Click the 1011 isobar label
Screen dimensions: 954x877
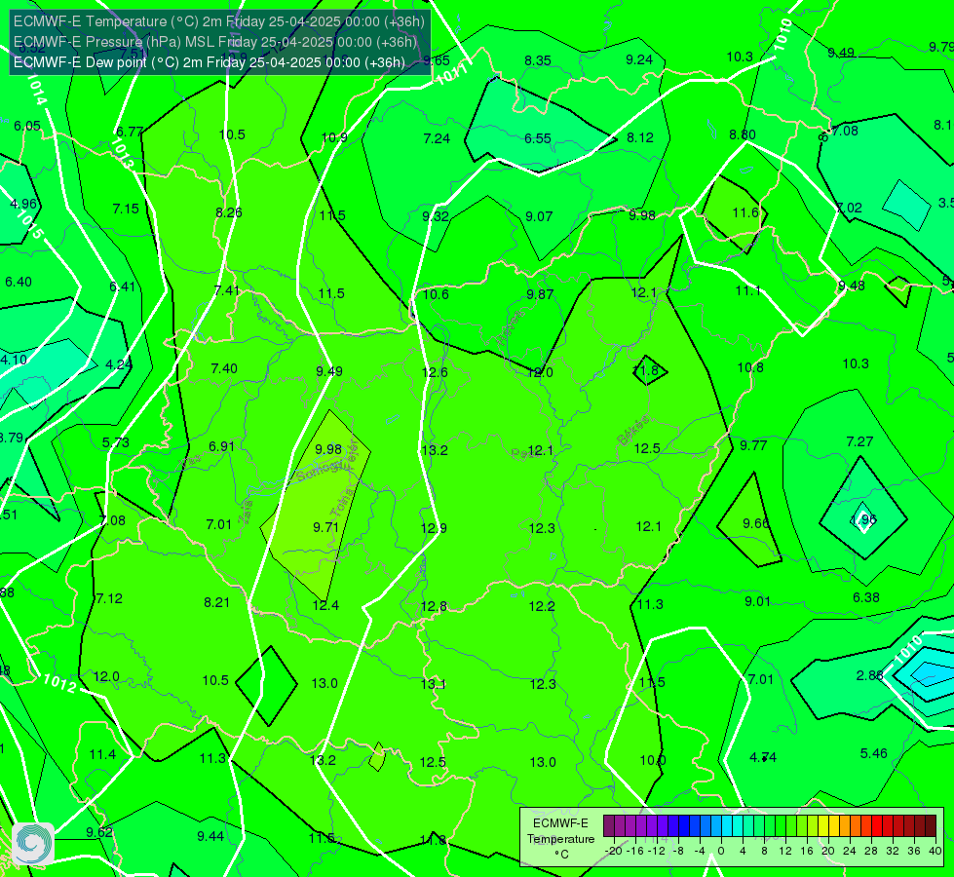coord(452,74)
